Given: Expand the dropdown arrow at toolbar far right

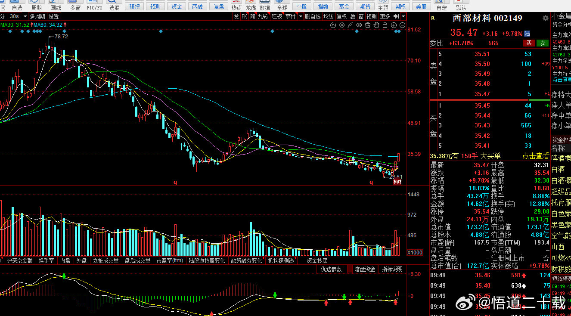Looking at the screenshot, I should pos(403,16).
